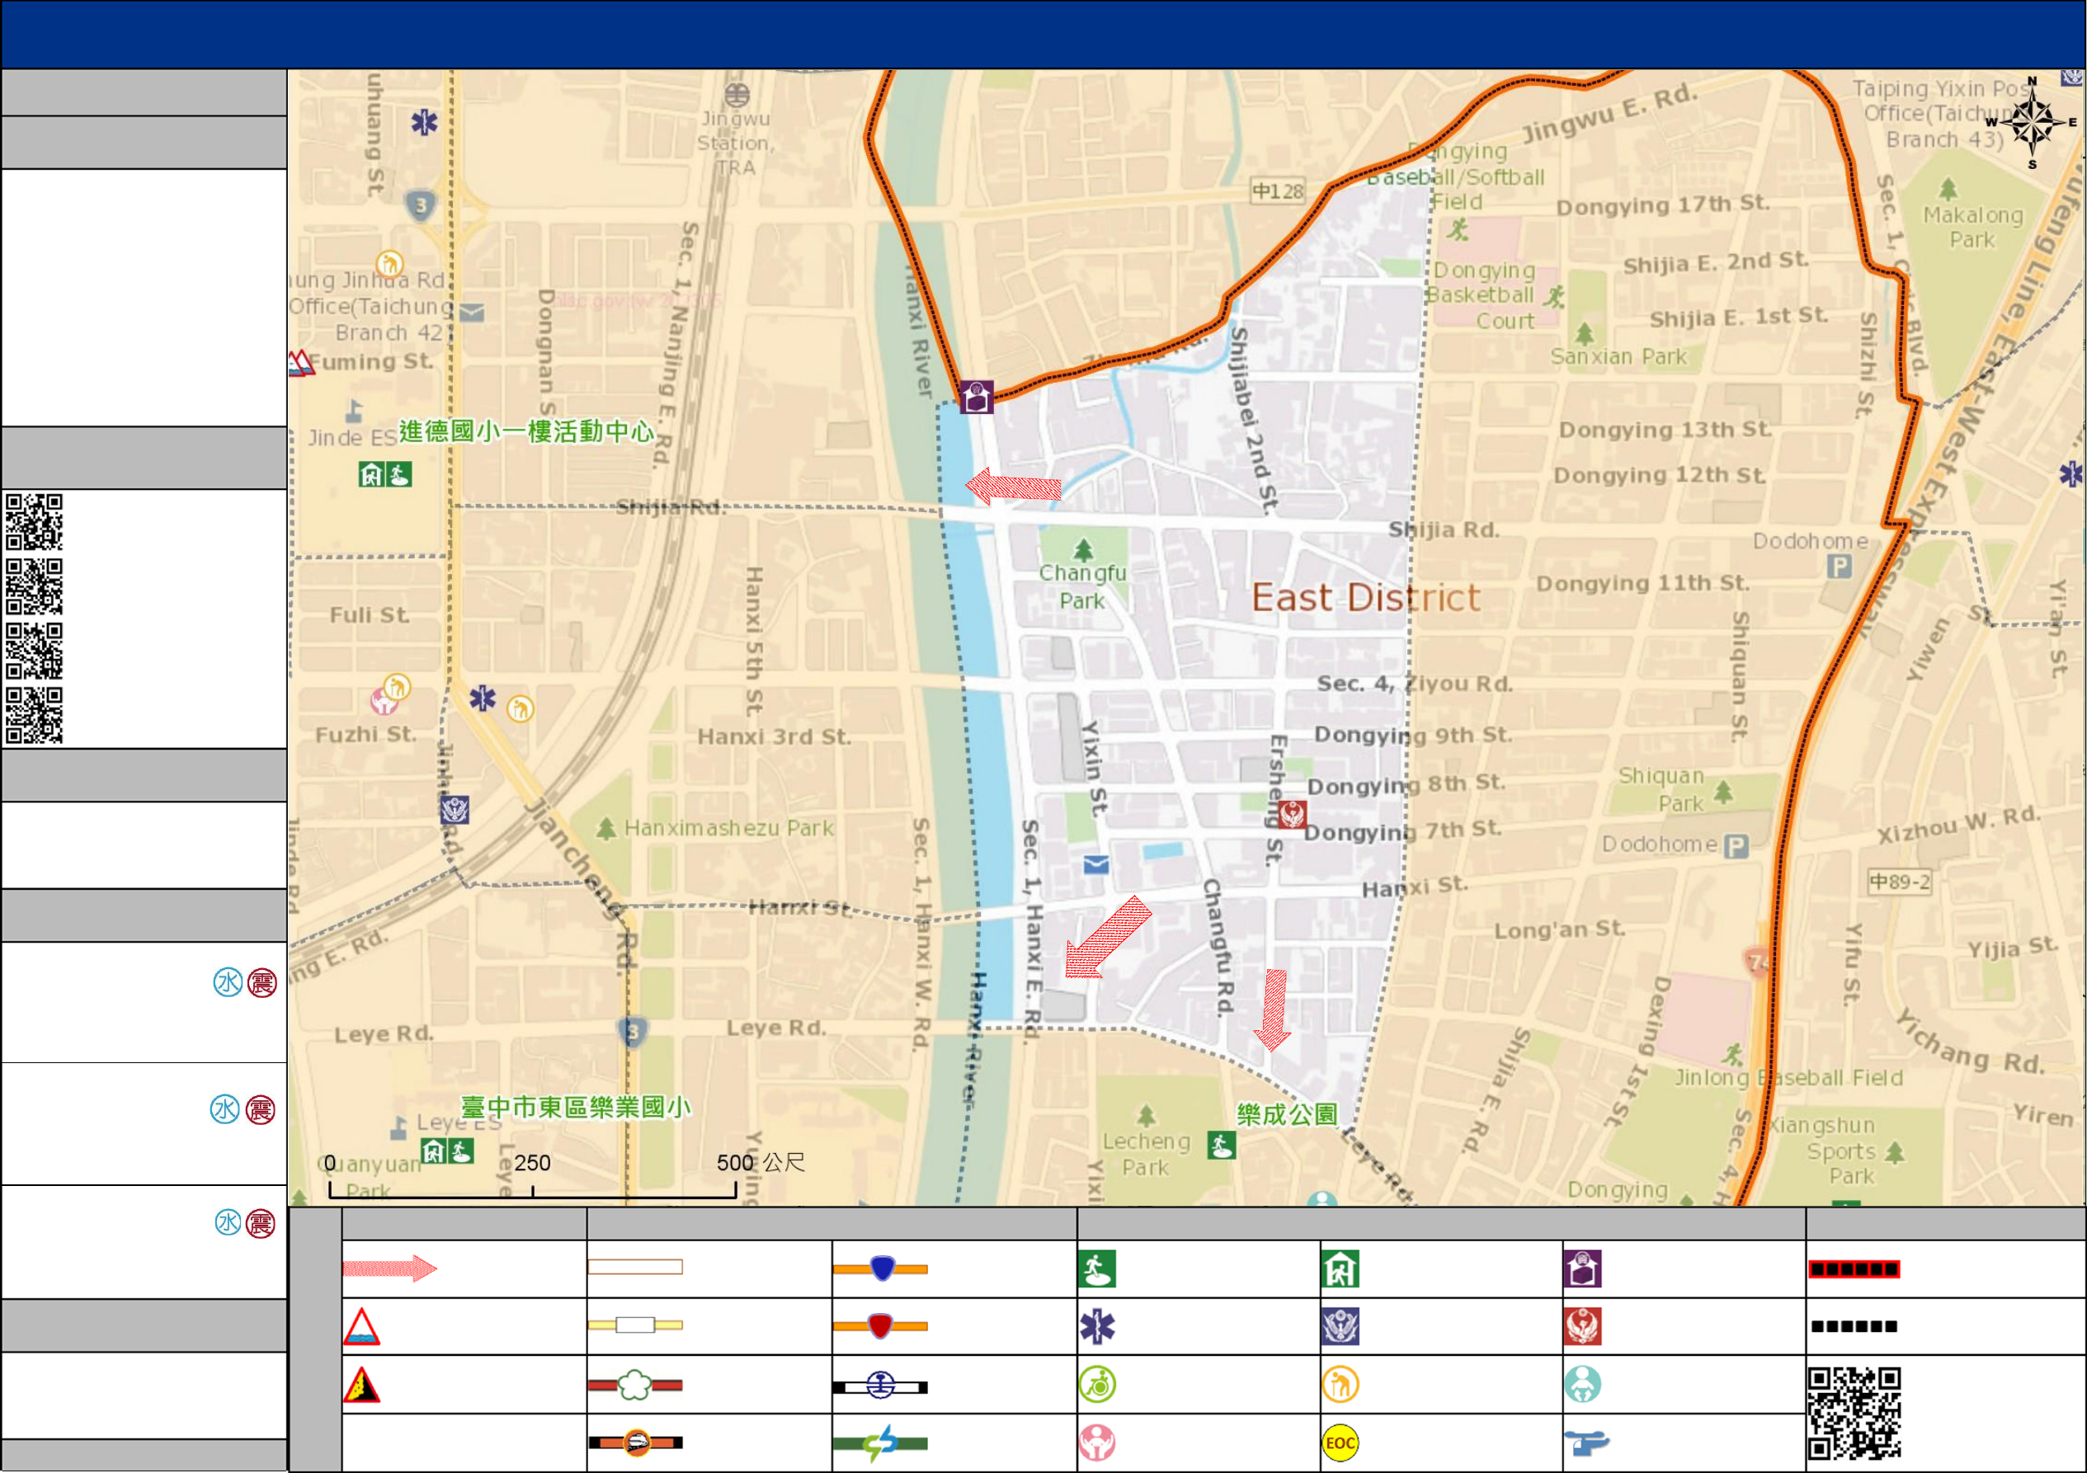Select the green line with lightning legend symbol

[880, 1443]
